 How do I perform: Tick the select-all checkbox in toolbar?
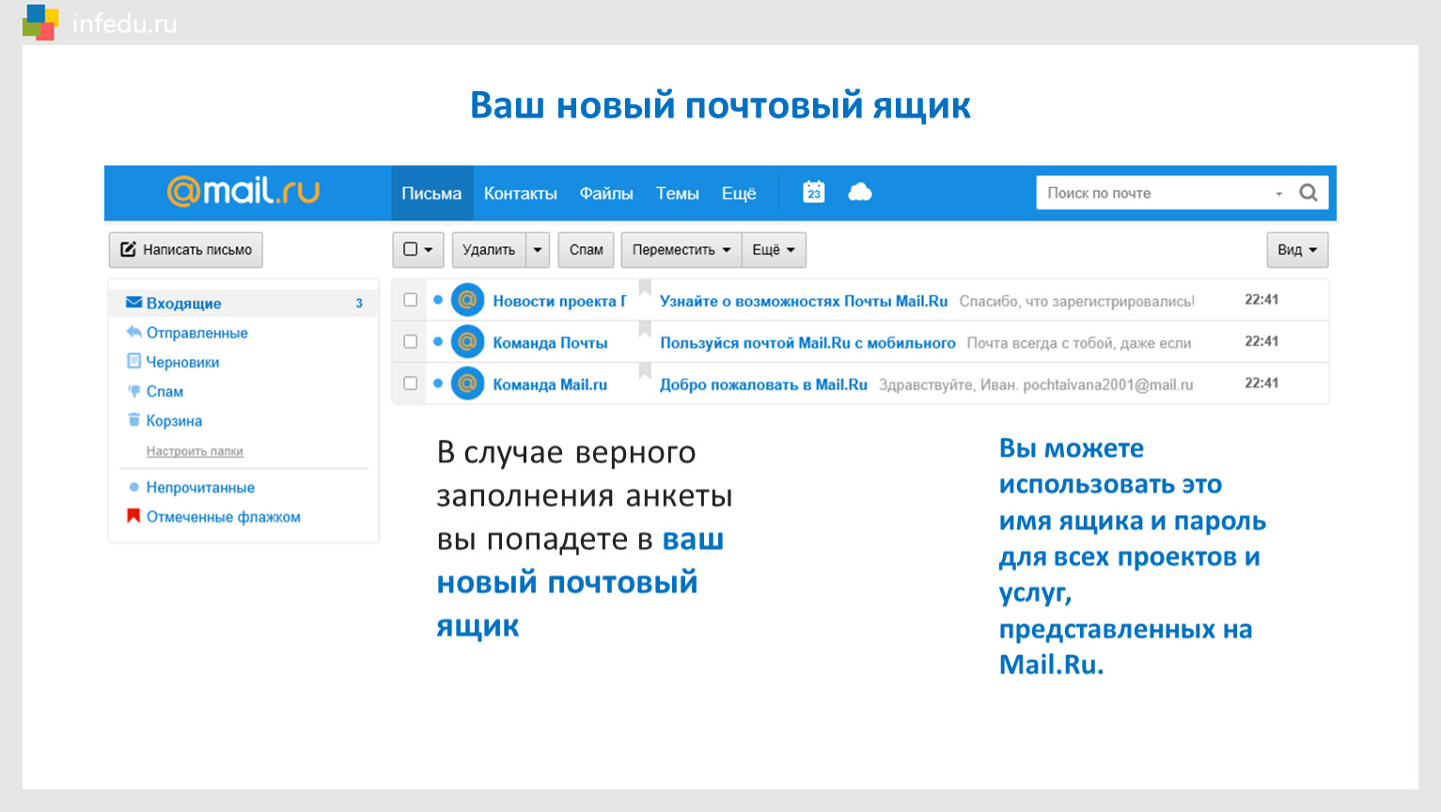(410, 250)
